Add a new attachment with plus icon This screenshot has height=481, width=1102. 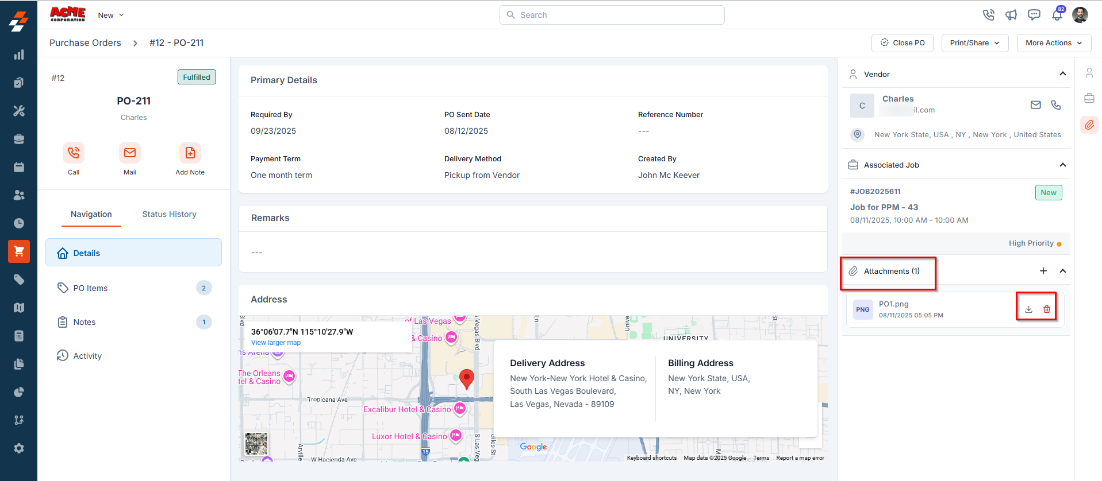pyautogui.click(x=1043, y=271)
